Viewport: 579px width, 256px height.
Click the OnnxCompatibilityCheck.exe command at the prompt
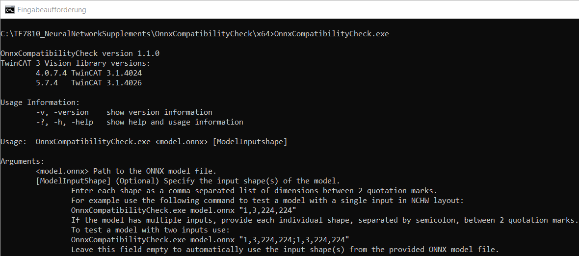[x=332, y=34]
